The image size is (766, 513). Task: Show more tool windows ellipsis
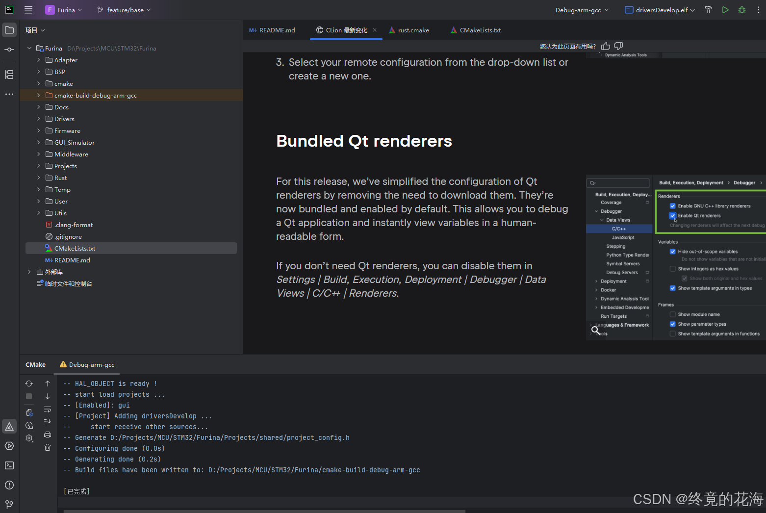(x=9, y=94)
